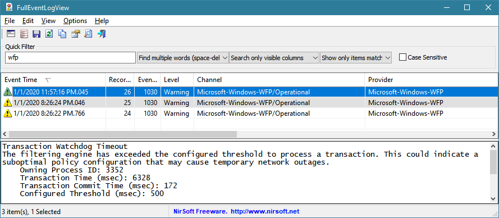Open the Show only items match dropdown
Screen dimensions: 499x218
(x=356, y=58)
